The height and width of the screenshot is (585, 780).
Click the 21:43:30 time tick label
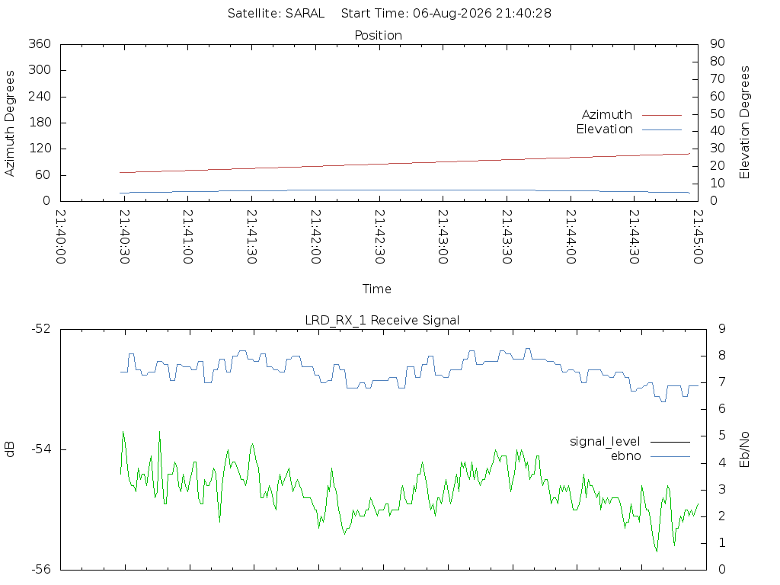pos(507,237)
